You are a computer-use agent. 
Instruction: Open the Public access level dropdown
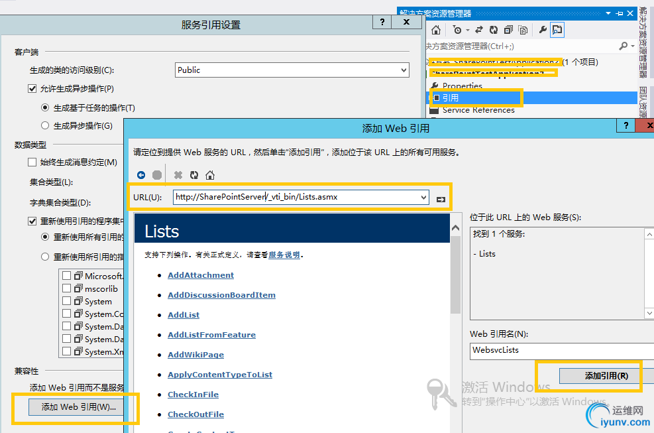coord(292,70)
